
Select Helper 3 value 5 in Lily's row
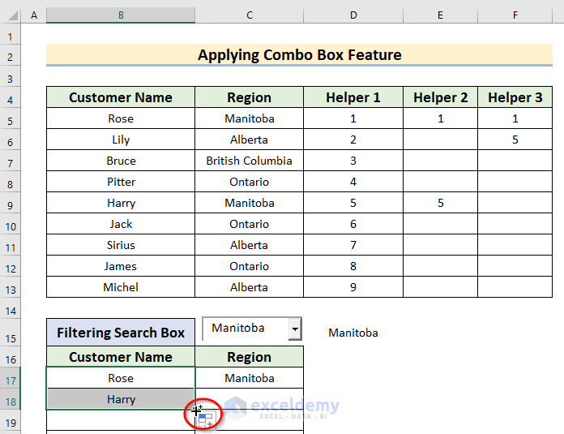pyautogui.click(x=515, y=140)
